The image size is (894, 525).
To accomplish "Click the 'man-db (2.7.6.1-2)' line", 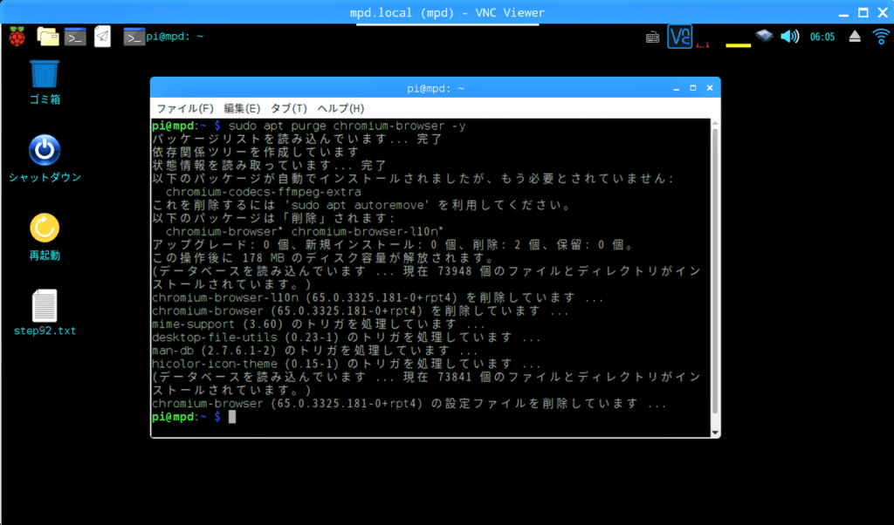I will (x=315, y=351).
